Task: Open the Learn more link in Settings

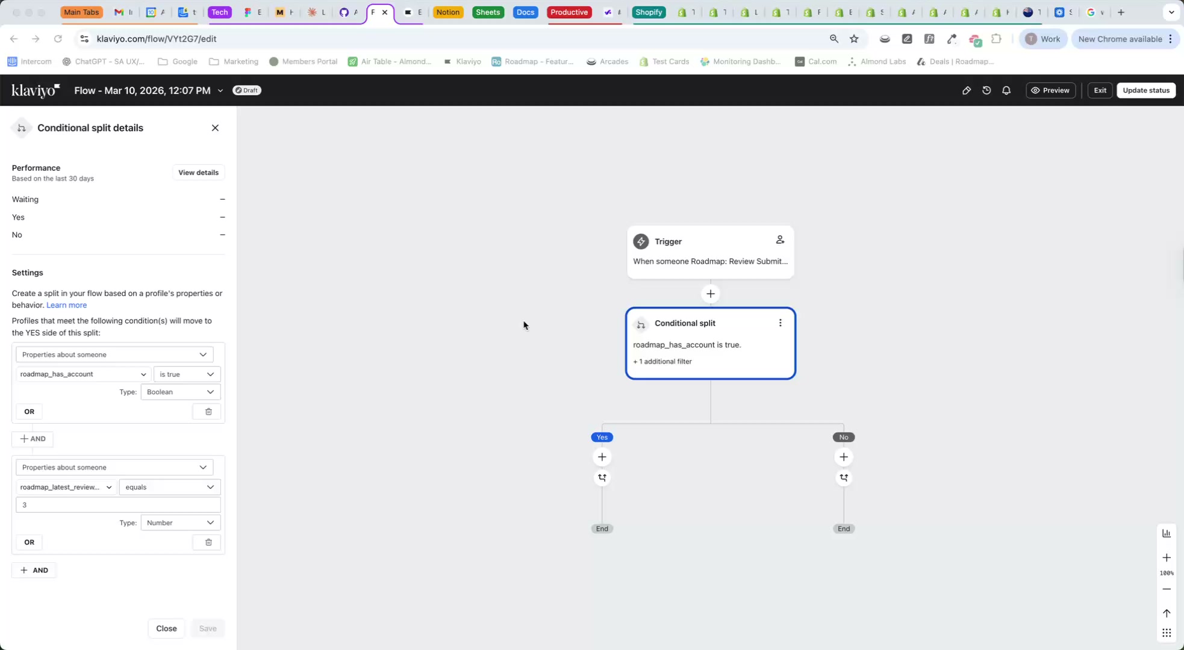Action: (66, 305)
